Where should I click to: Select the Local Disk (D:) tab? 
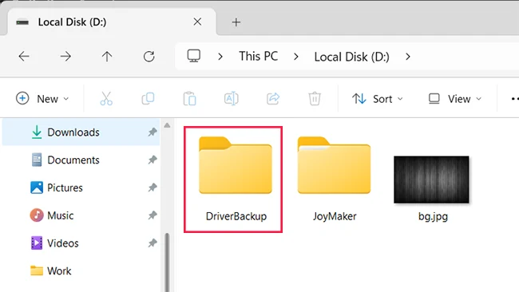[112, 22]
